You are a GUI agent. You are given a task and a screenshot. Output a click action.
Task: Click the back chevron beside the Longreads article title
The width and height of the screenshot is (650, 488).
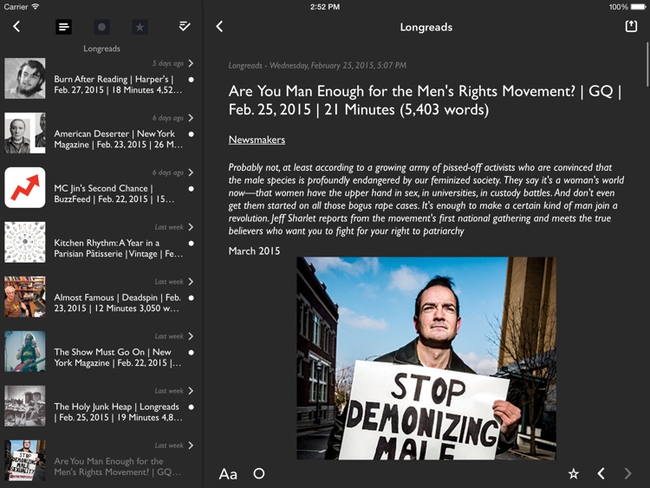[x=219, y=27]
